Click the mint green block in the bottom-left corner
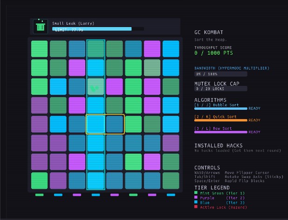 coord(39,181)
